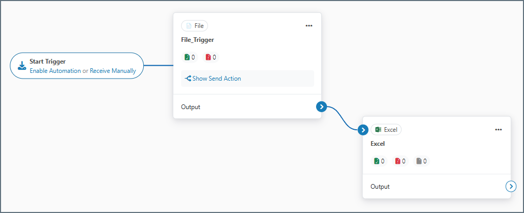Screen dimensions: 524x213
Task: Click the gray file counter on Excel
Action: point(422,161)
